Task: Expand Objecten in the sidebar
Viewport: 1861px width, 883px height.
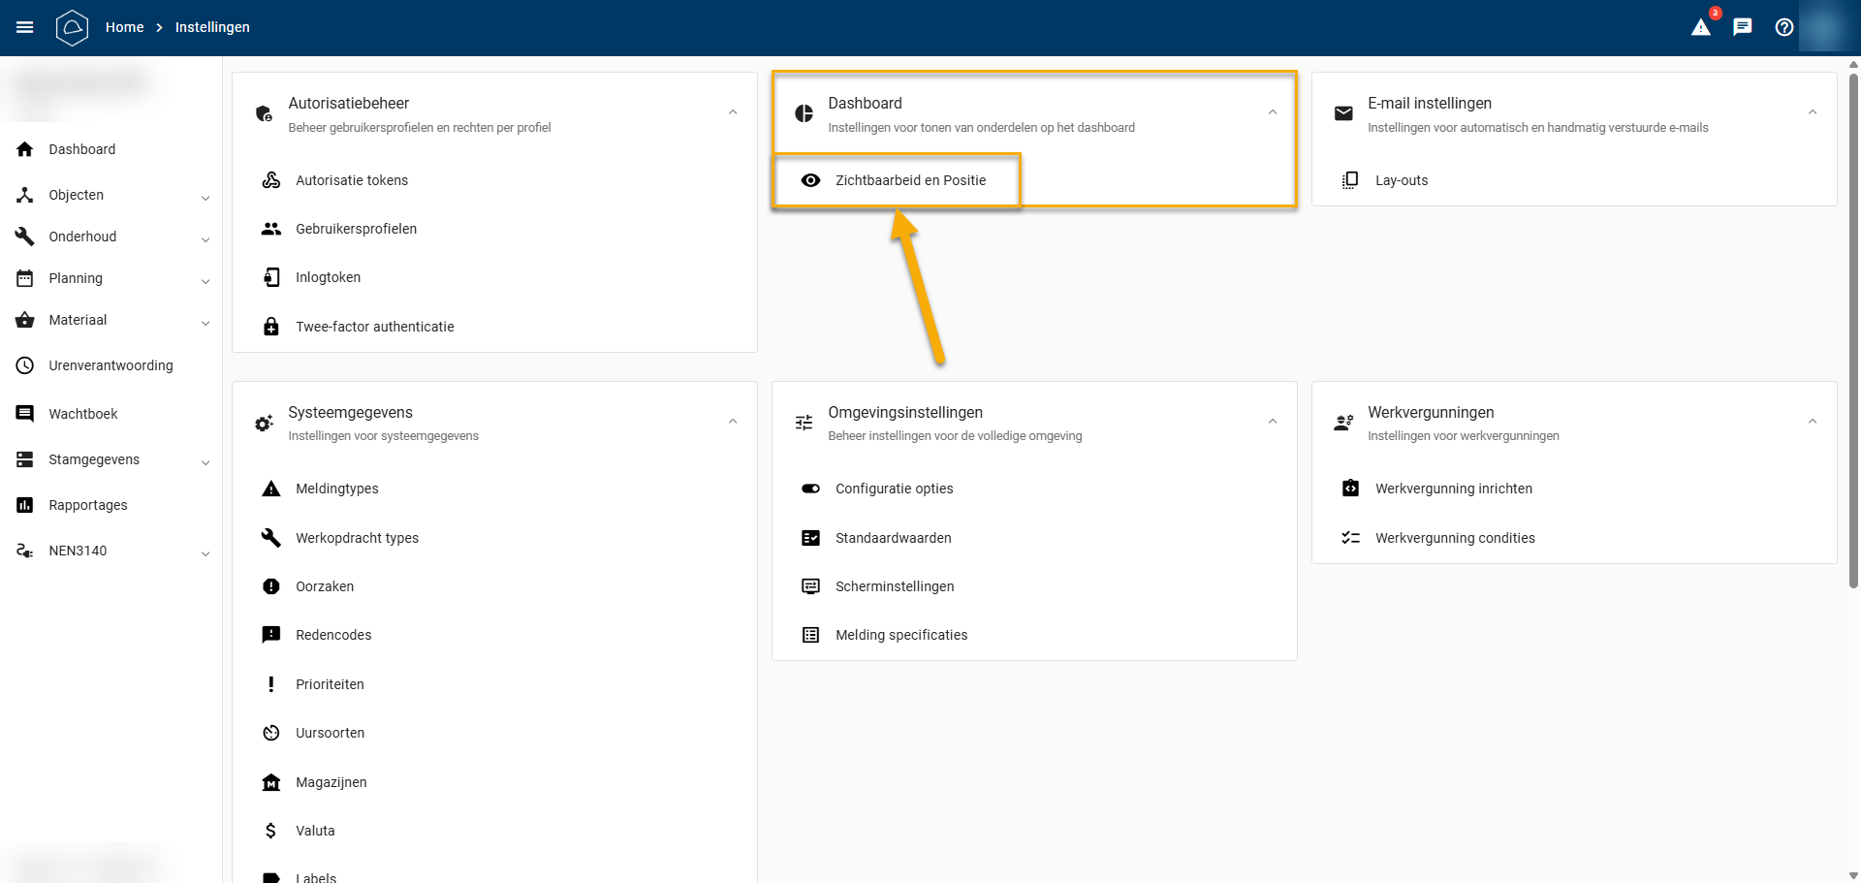Action: tap(205, 196)
